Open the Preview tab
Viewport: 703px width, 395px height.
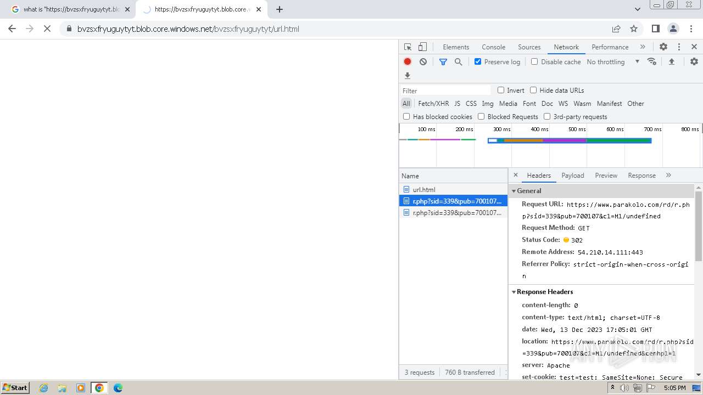(x=606, y=176)
